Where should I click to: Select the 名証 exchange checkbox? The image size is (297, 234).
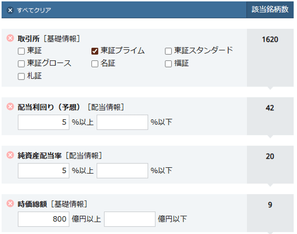click(x=95, y=64)
